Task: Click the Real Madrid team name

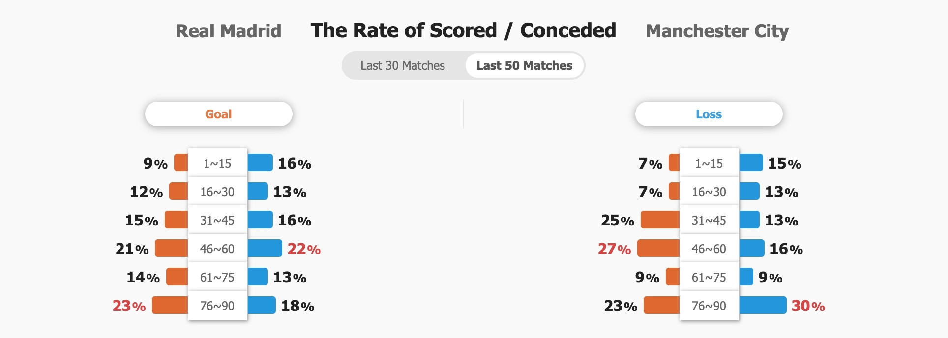Action: coord(229,31)
